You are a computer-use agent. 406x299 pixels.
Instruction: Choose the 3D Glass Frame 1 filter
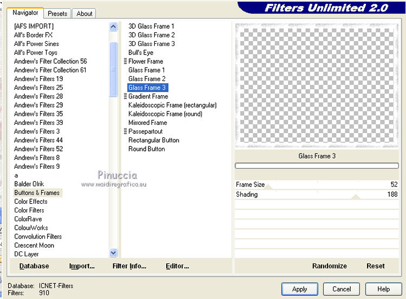click(x=151, y=26)
